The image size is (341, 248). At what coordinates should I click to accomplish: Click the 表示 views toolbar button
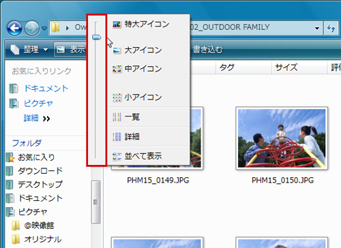coord(70,50)
